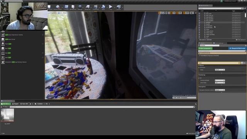Switch to the Content Browser tab
This screenshot has width=247, height=139.
pos(7,101)
